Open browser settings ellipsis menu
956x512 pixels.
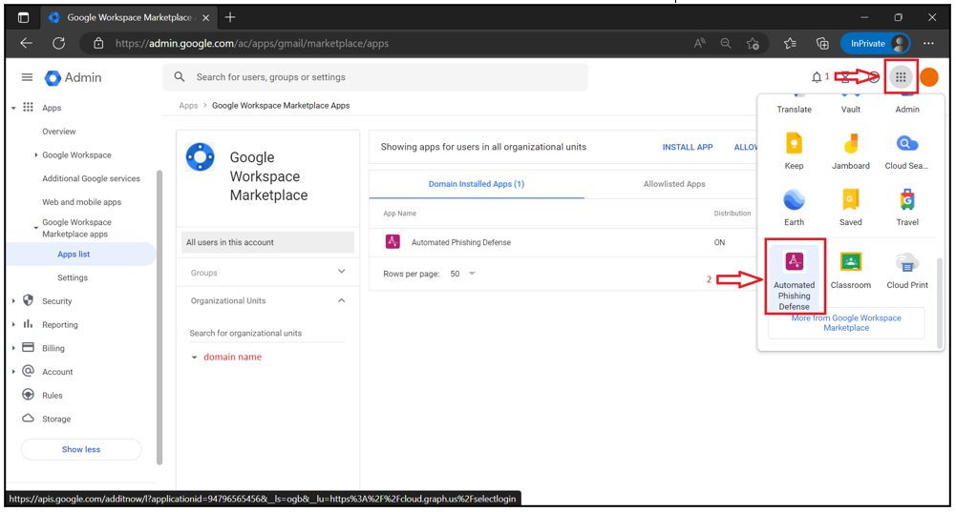pyautogui.click(x=928, y=43)
